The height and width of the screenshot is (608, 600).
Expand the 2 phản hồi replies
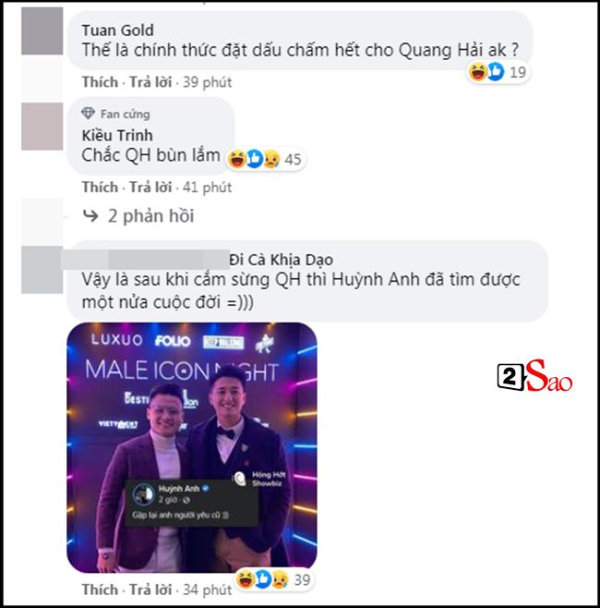150,216
